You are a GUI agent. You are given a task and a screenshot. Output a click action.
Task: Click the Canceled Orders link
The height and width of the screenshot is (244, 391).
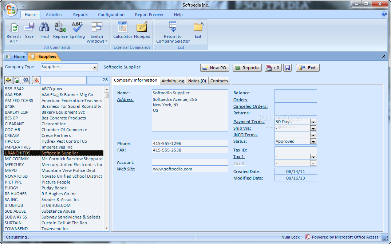click(250, 106)
